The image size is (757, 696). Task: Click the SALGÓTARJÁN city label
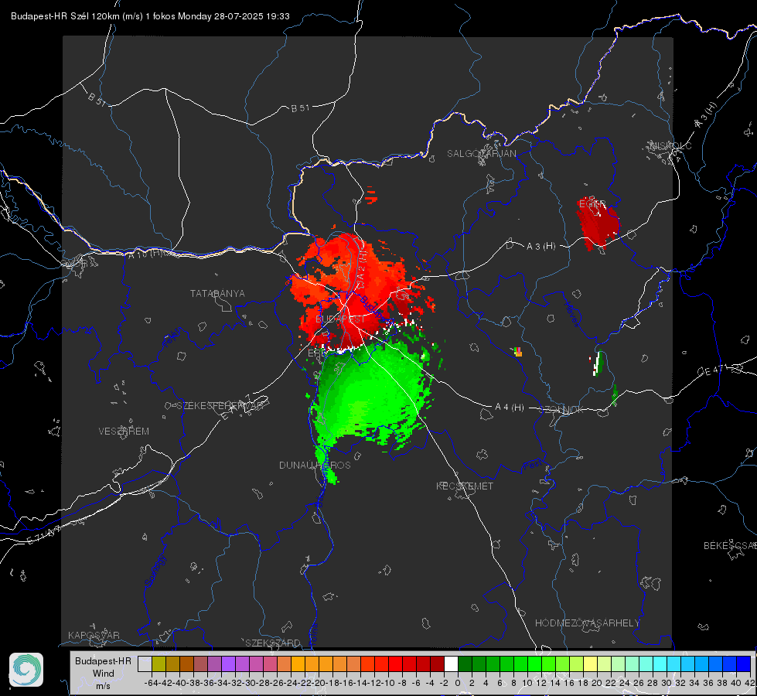click(481, 154)
